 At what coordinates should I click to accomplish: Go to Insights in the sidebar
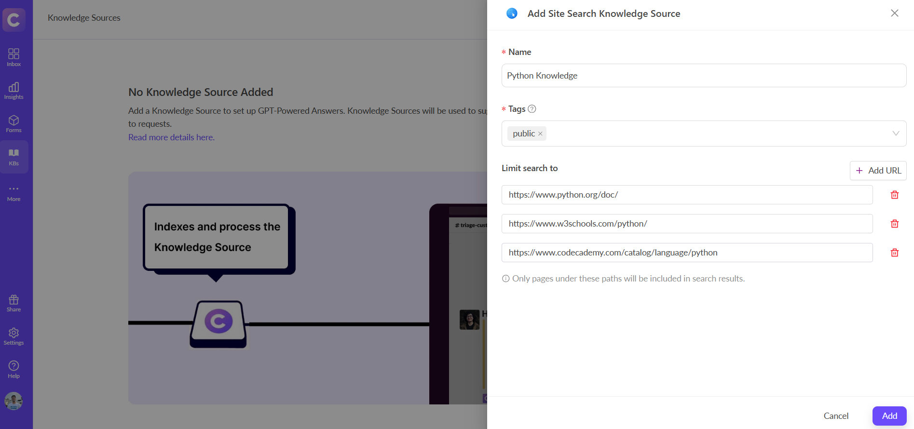click(14, 90)
